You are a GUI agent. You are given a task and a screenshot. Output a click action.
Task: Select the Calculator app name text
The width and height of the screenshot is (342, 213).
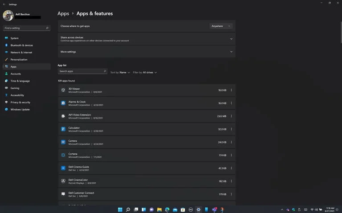[74, 128]
